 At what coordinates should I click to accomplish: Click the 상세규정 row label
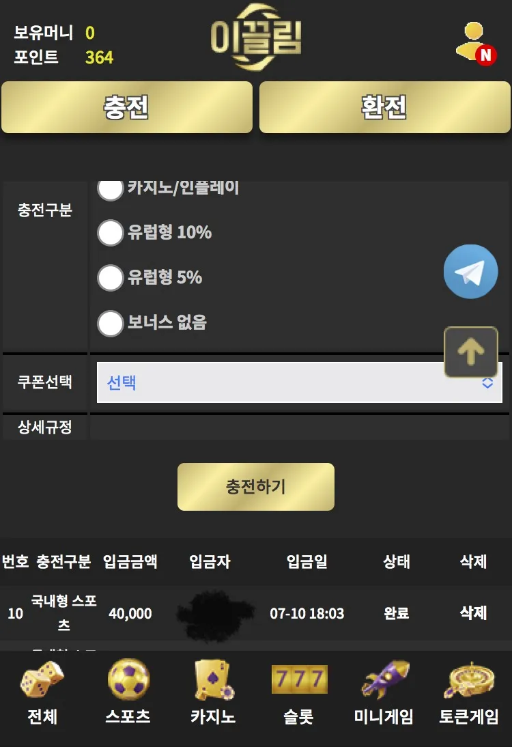tap(45, 427)
